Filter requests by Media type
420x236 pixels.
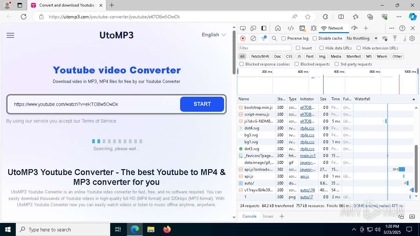336,56
